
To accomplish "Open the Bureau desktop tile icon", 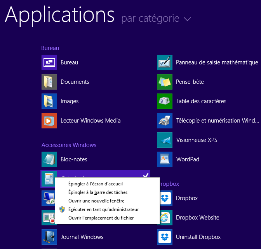I will coord(49,62).
